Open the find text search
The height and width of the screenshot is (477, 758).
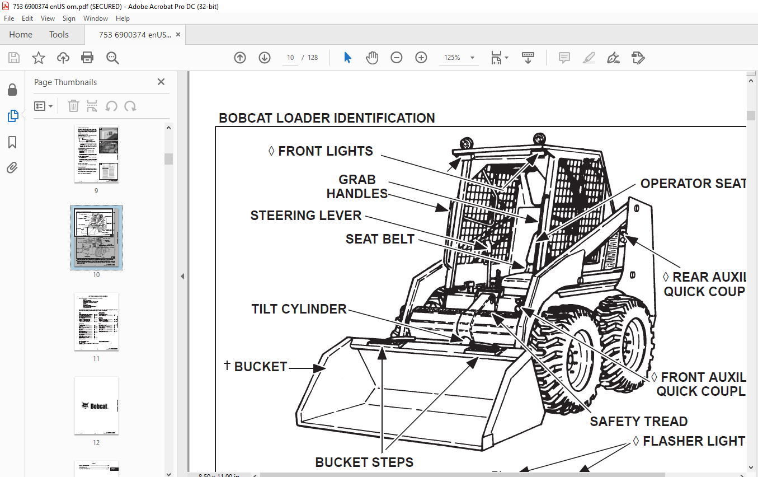tap(112, 58)
